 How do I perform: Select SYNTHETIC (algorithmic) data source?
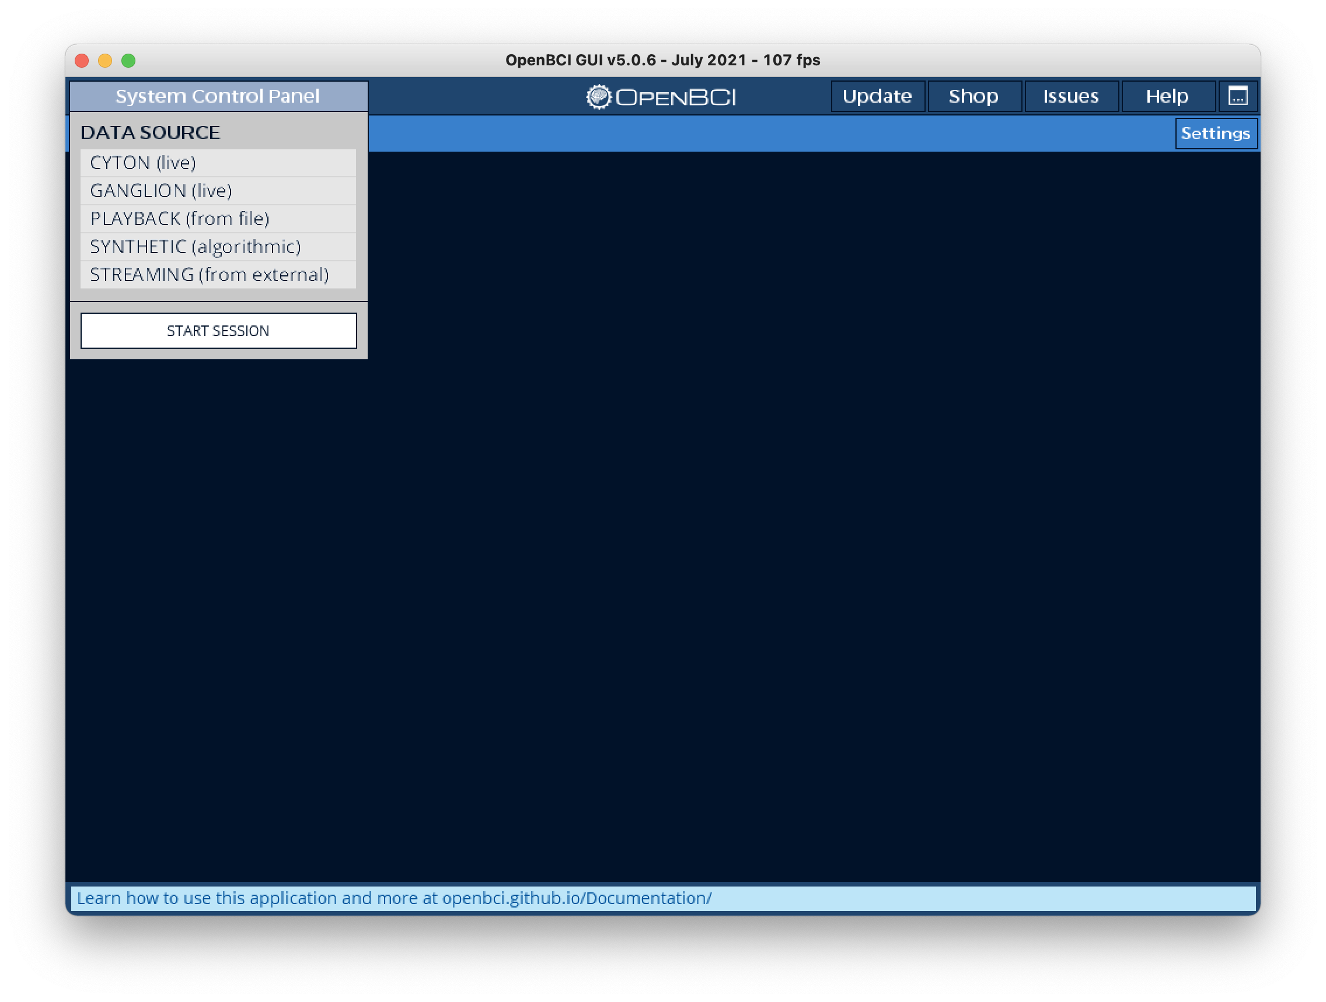click(x=218, y=246)
